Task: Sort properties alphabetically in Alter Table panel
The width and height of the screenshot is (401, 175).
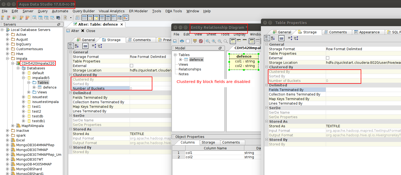Action: click(x=77, y=46)
